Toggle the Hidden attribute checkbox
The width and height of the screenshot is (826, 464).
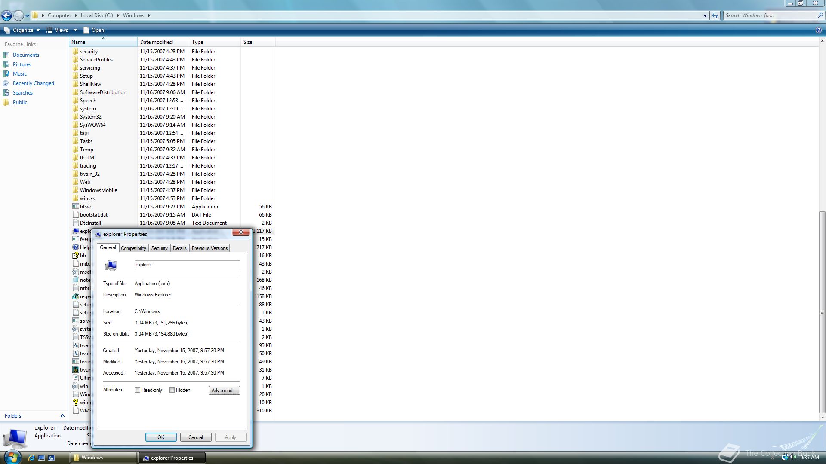(x=172, y=390)
